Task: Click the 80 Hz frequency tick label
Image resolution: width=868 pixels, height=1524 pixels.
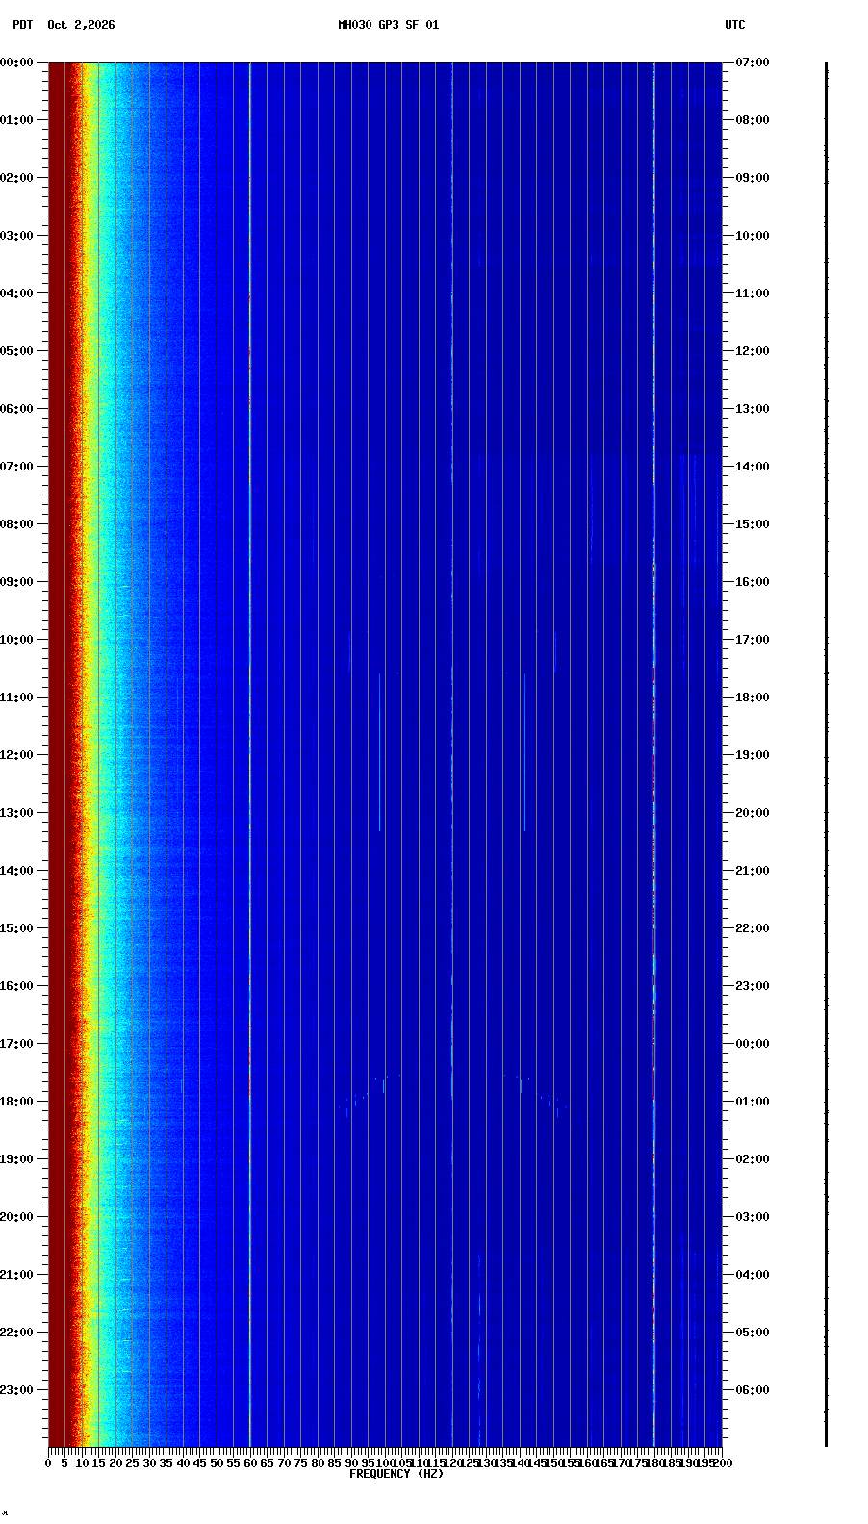Action: click(318, 1463)
